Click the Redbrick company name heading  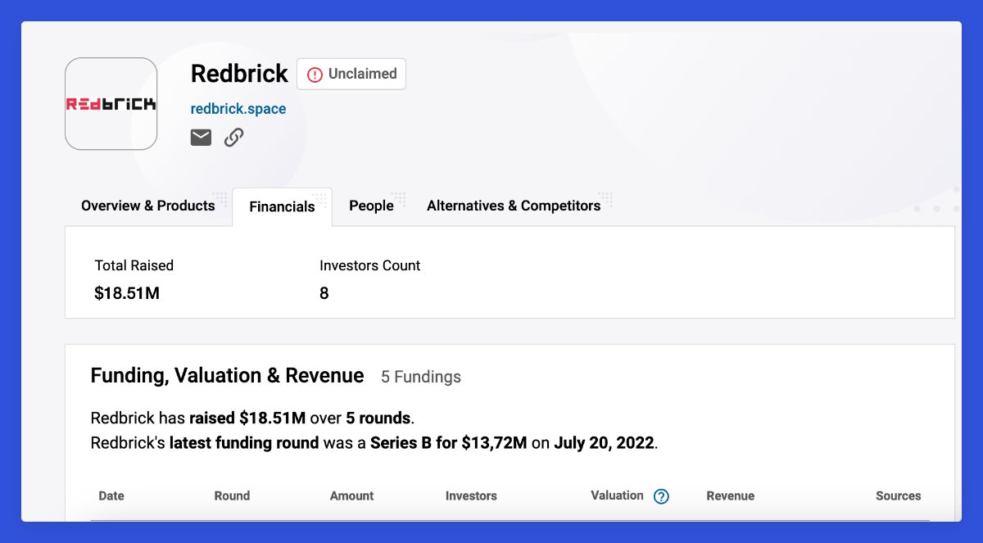239,74
